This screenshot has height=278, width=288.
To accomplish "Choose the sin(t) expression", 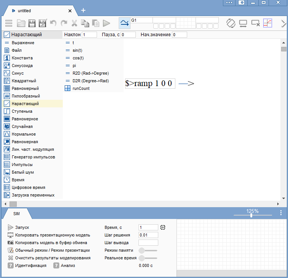I will tap(93, 50).
